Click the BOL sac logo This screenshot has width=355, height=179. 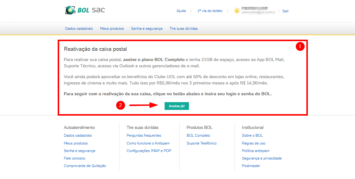(85, 10)
